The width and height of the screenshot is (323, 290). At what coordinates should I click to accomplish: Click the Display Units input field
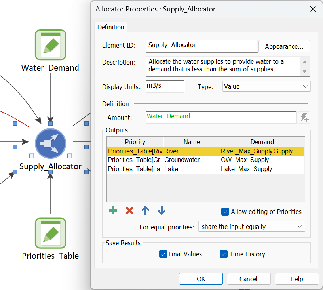point(165,86)
